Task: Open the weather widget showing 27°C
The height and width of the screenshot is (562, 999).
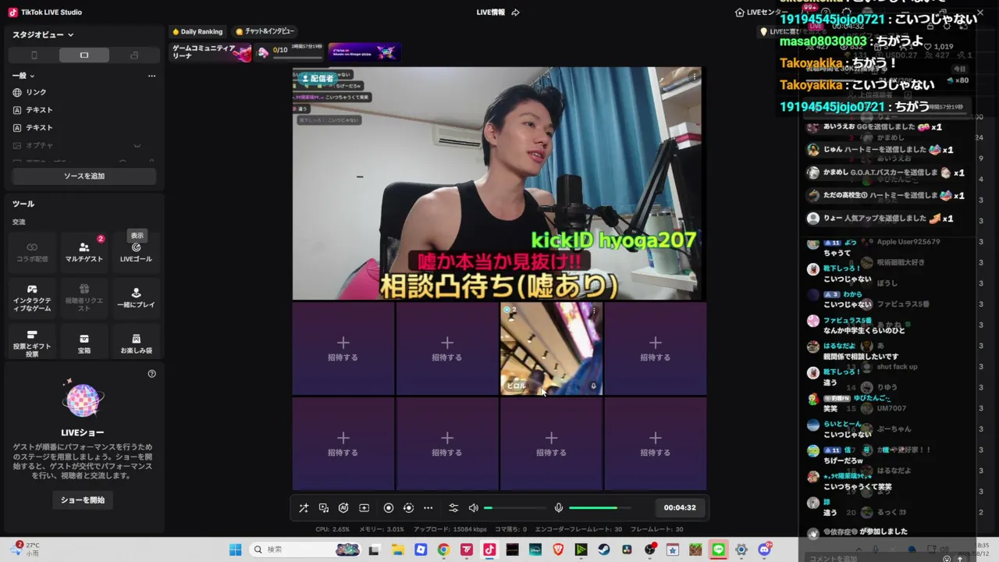Action: tap(27, 550)
